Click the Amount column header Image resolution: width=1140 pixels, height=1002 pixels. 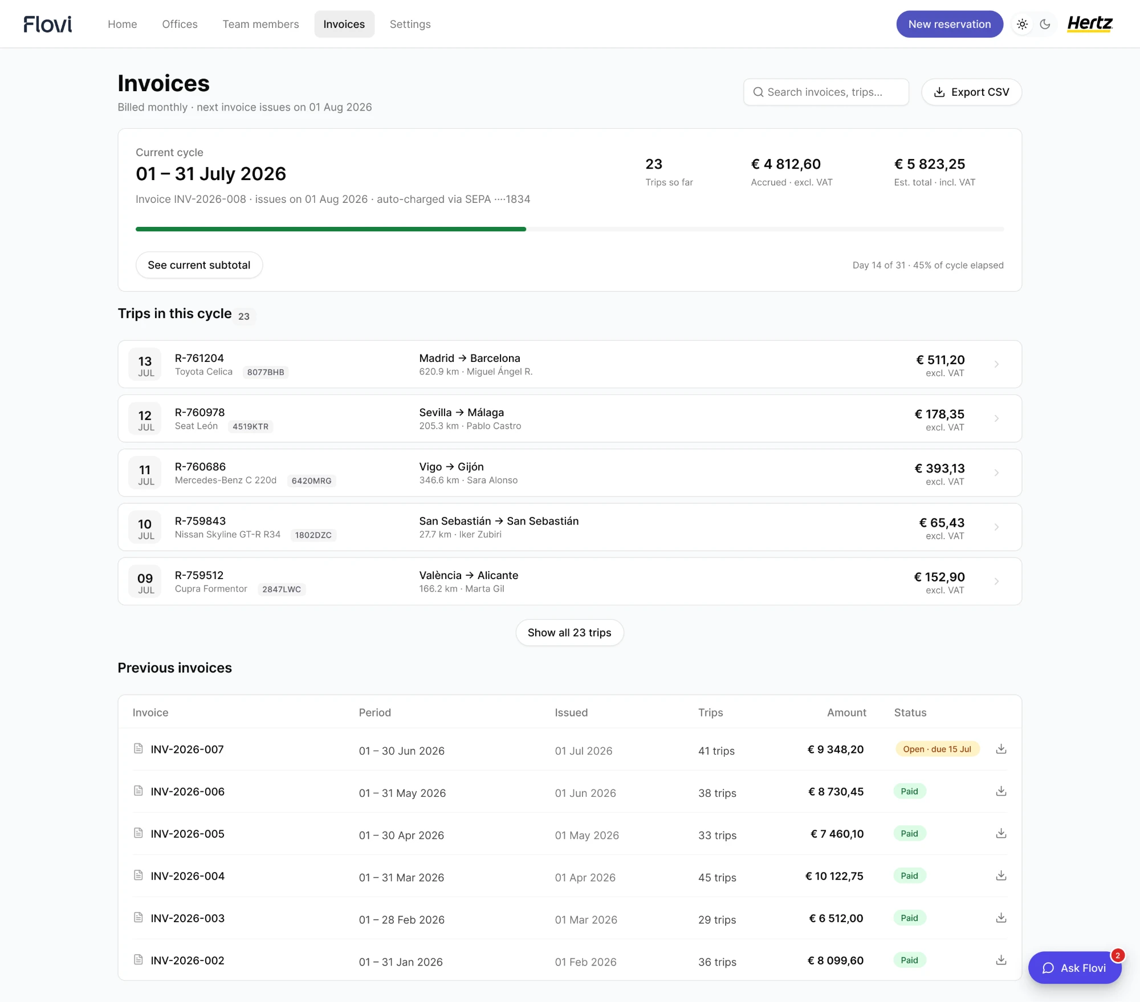pyautogui.click(x=846, y=712)
